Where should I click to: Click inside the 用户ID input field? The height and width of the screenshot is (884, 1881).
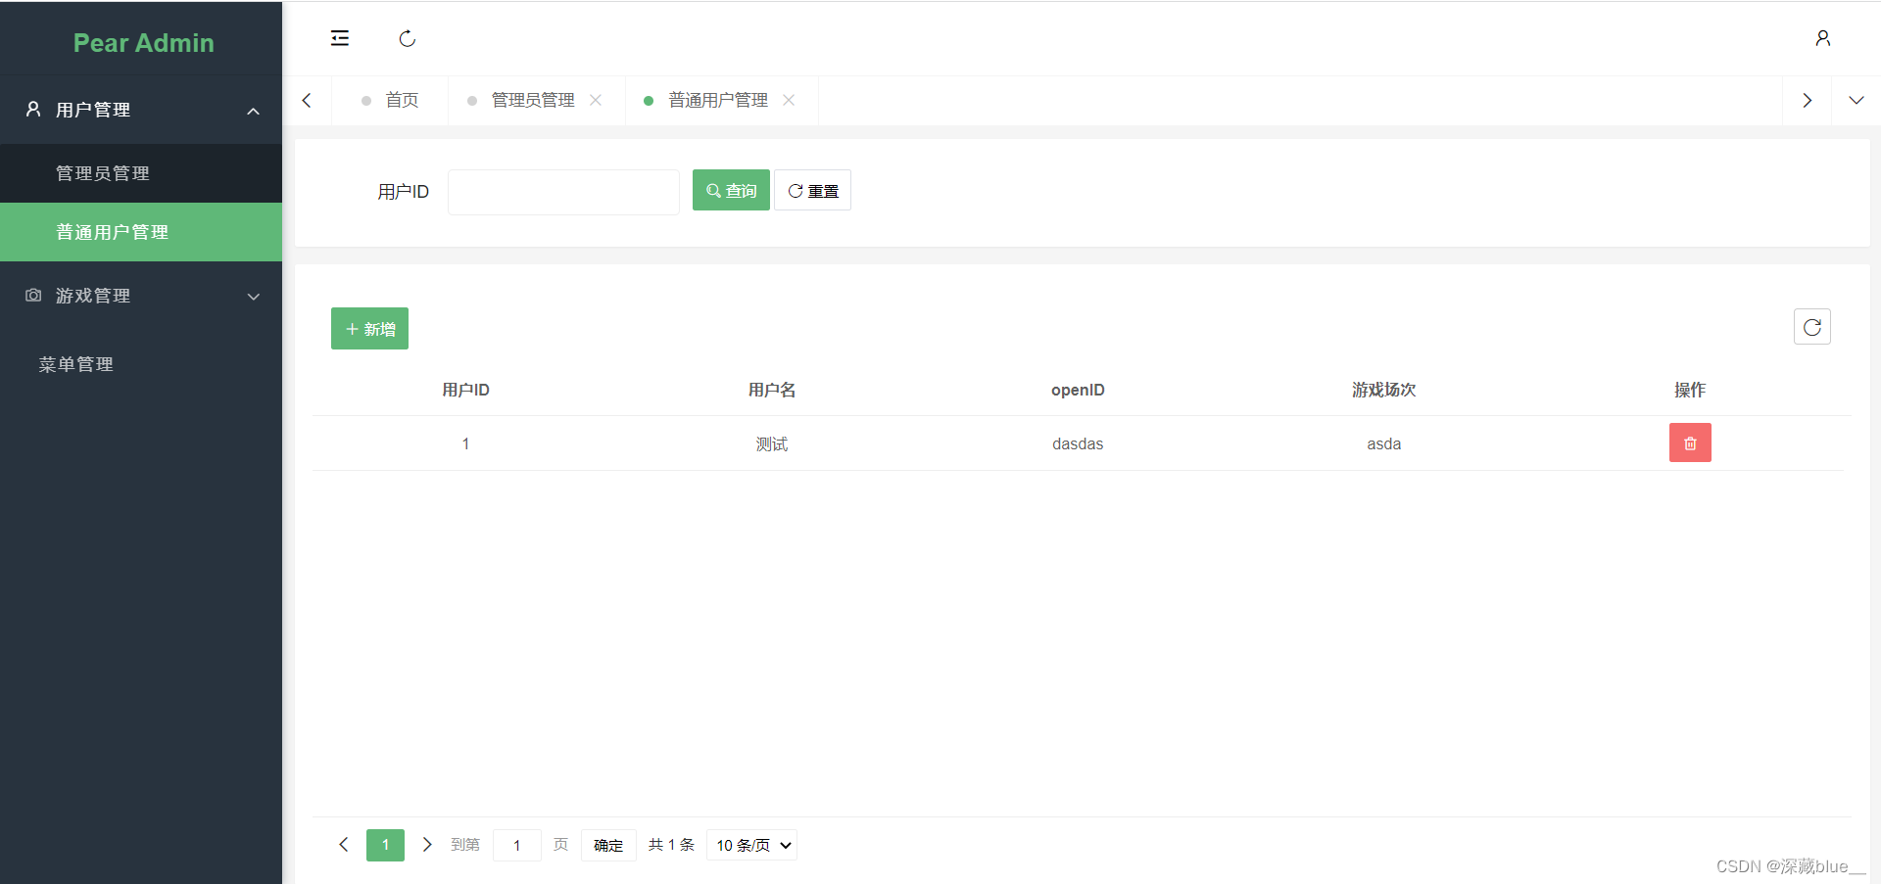[563, 191]
